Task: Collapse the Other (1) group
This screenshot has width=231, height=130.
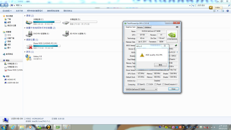Action: (25, 52)
